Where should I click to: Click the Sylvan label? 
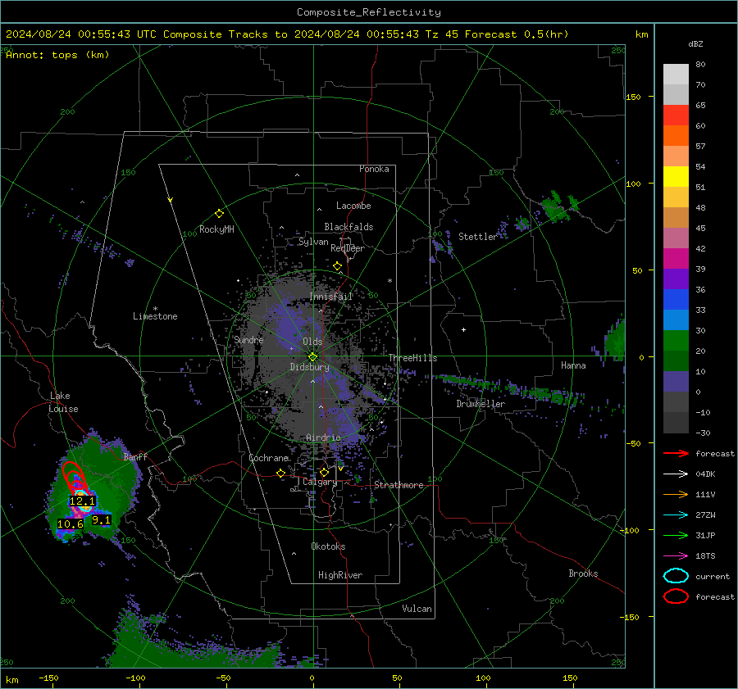(313, 242)
